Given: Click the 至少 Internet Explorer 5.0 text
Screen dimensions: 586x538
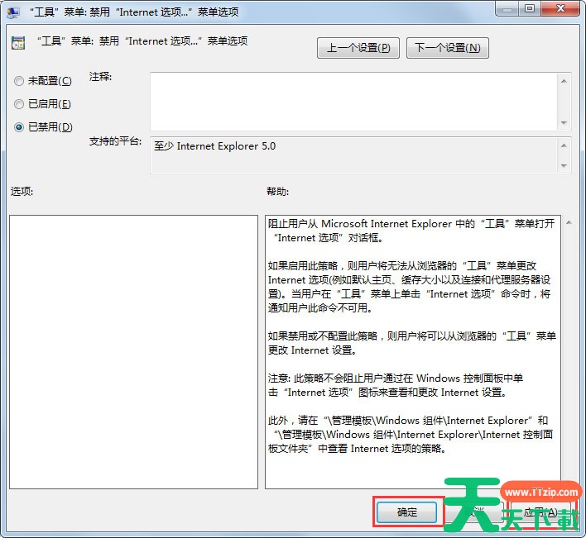Looking at the screenshot, I should coord(215,146).
